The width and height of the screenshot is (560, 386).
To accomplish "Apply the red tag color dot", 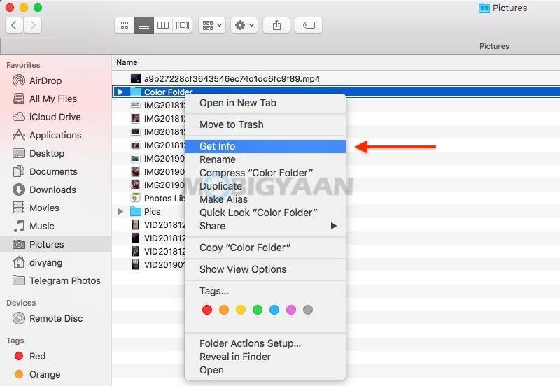I will pos(207,310).
